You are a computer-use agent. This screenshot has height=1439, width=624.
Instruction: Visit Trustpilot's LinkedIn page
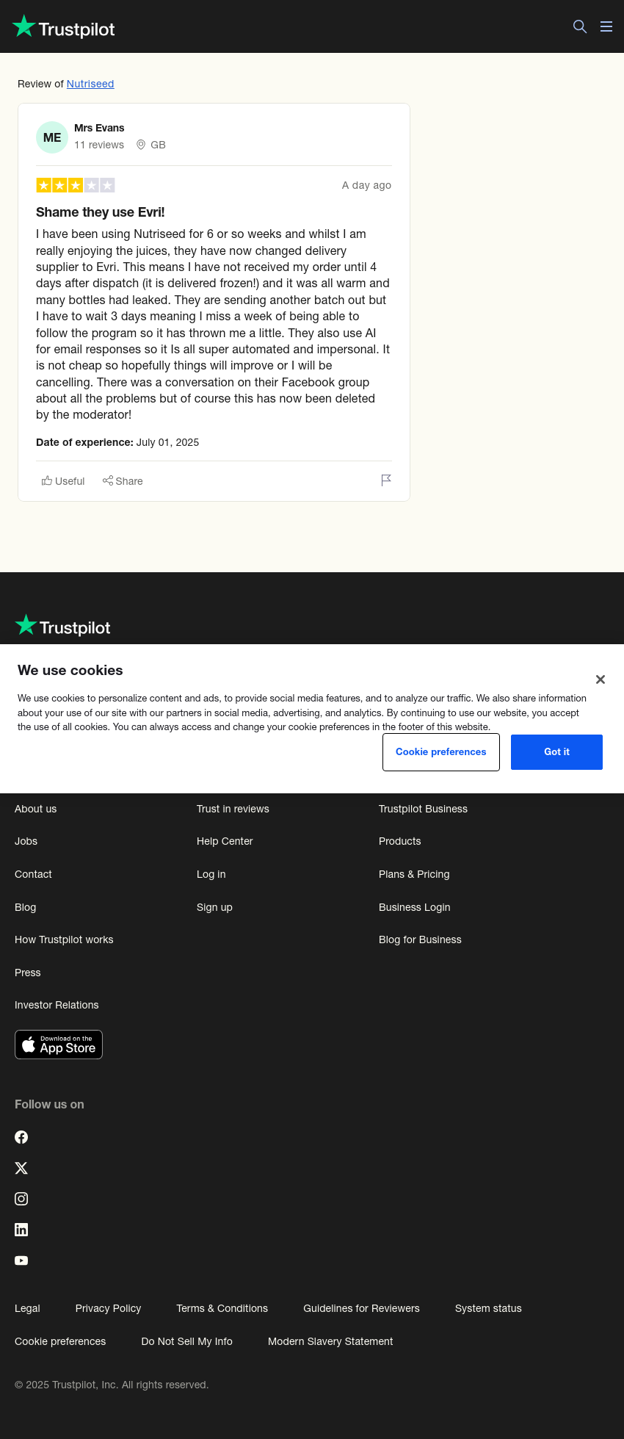tap(21, 1230)
